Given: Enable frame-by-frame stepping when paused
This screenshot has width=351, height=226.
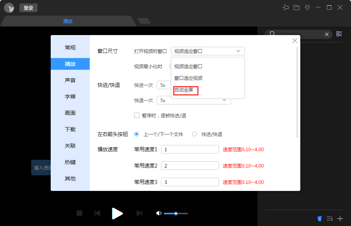Looking at the screenshot, I should (137, 115).
